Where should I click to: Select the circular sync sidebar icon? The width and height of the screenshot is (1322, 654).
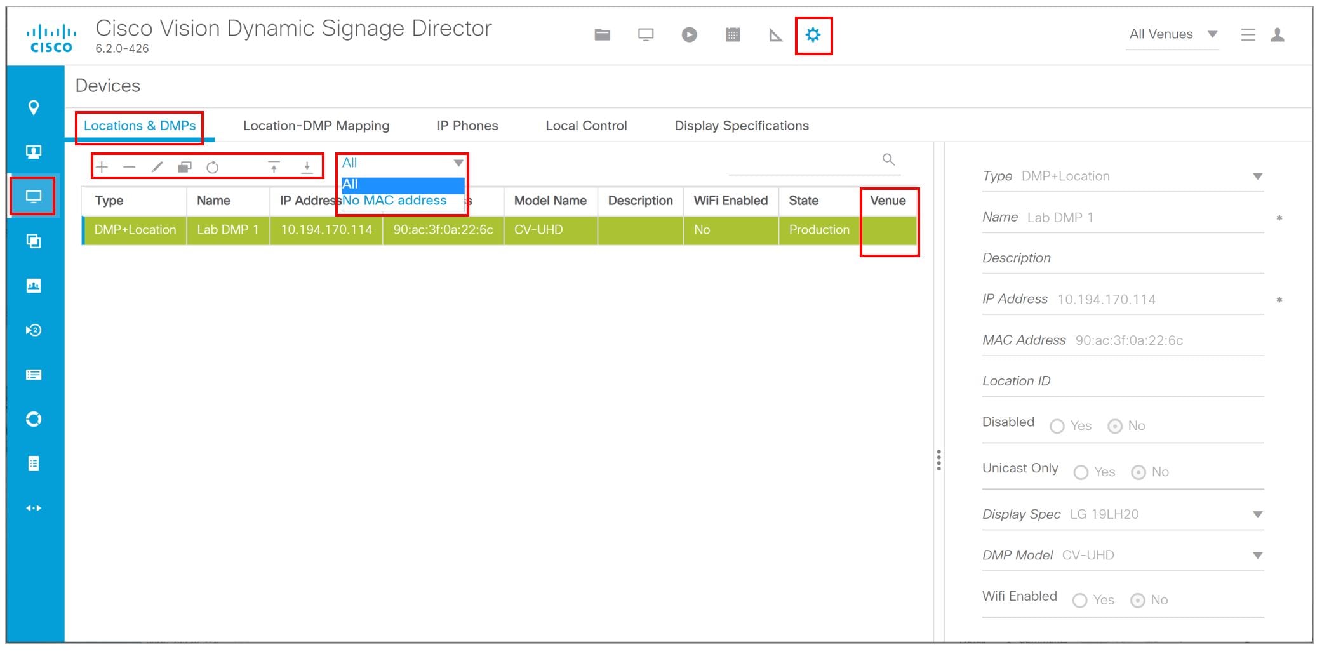(x=34, y=419)
